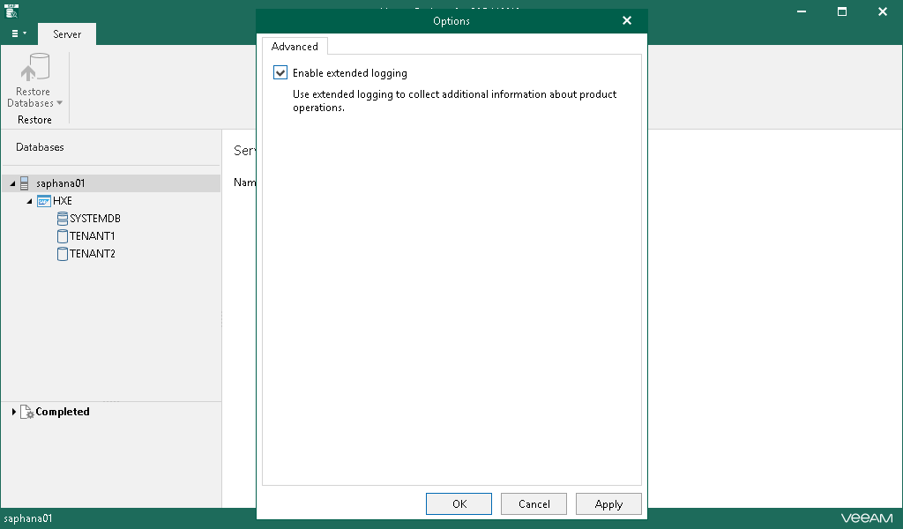Image resolution: width=903 pixels, height=529 pixels.
Task: Click Cancel in the Options dialog
Action: (534, 504)
